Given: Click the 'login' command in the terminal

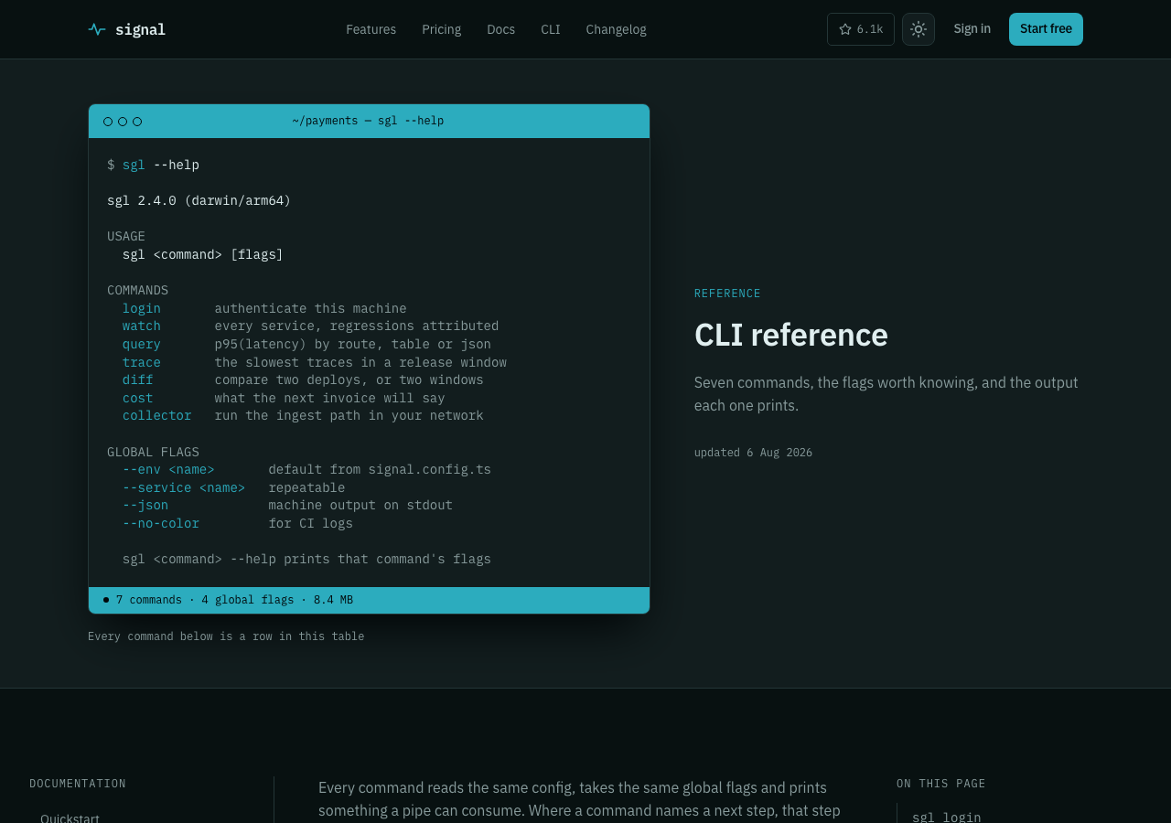Looking at the screenshot, I should (142, 309).
